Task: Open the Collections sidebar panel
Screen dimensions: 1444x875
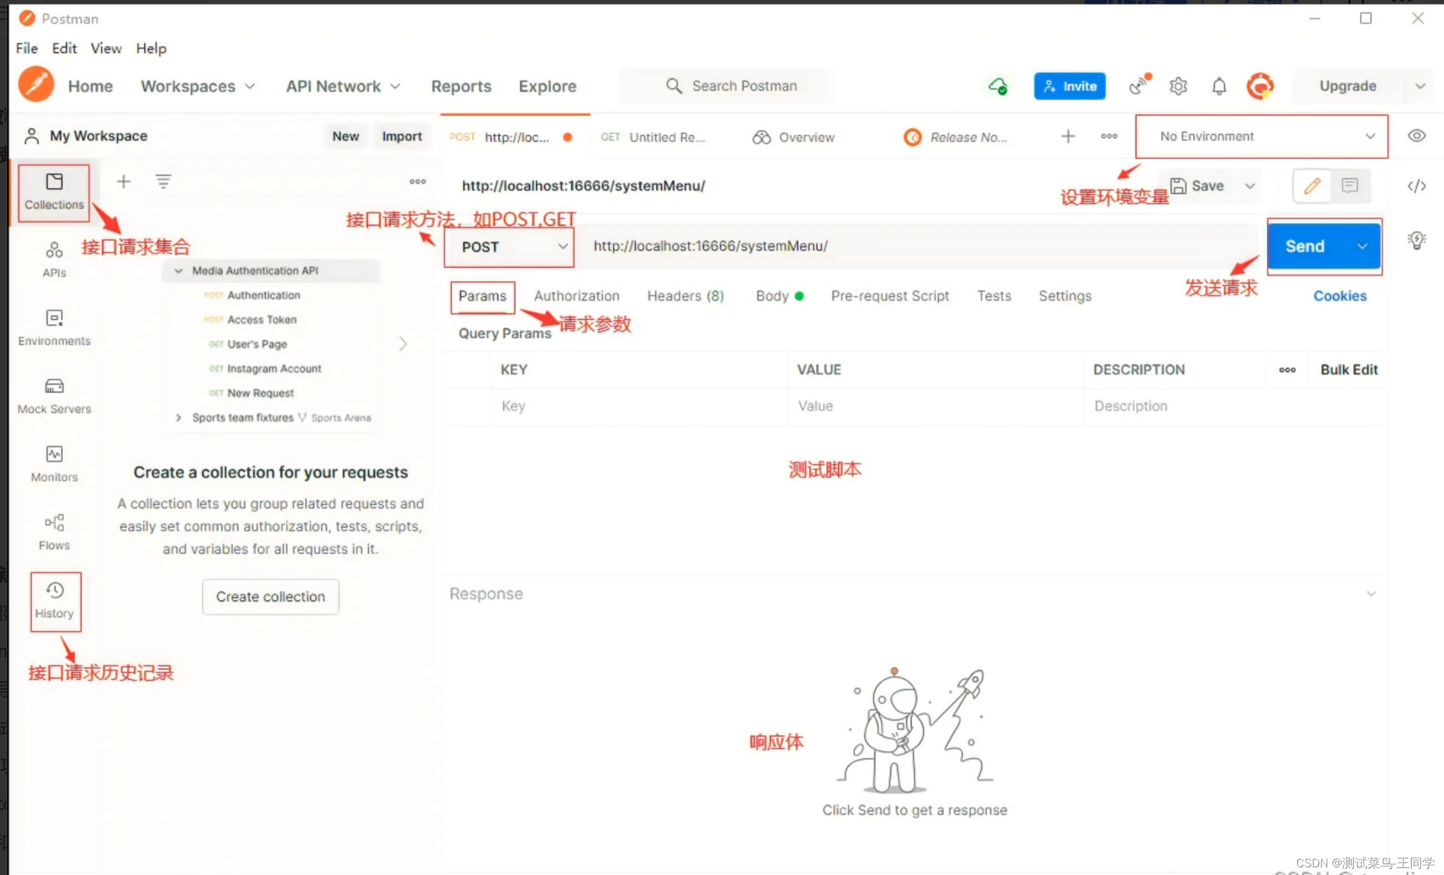Action: [54, 192]
